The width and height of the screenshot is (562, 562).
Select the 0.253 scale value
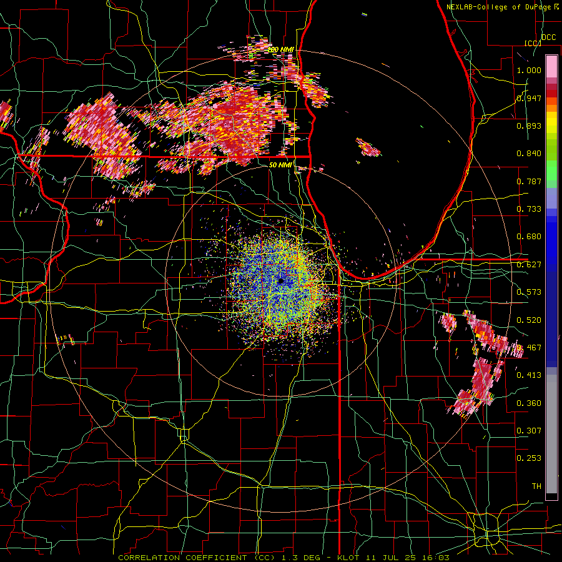coord(529,458)
